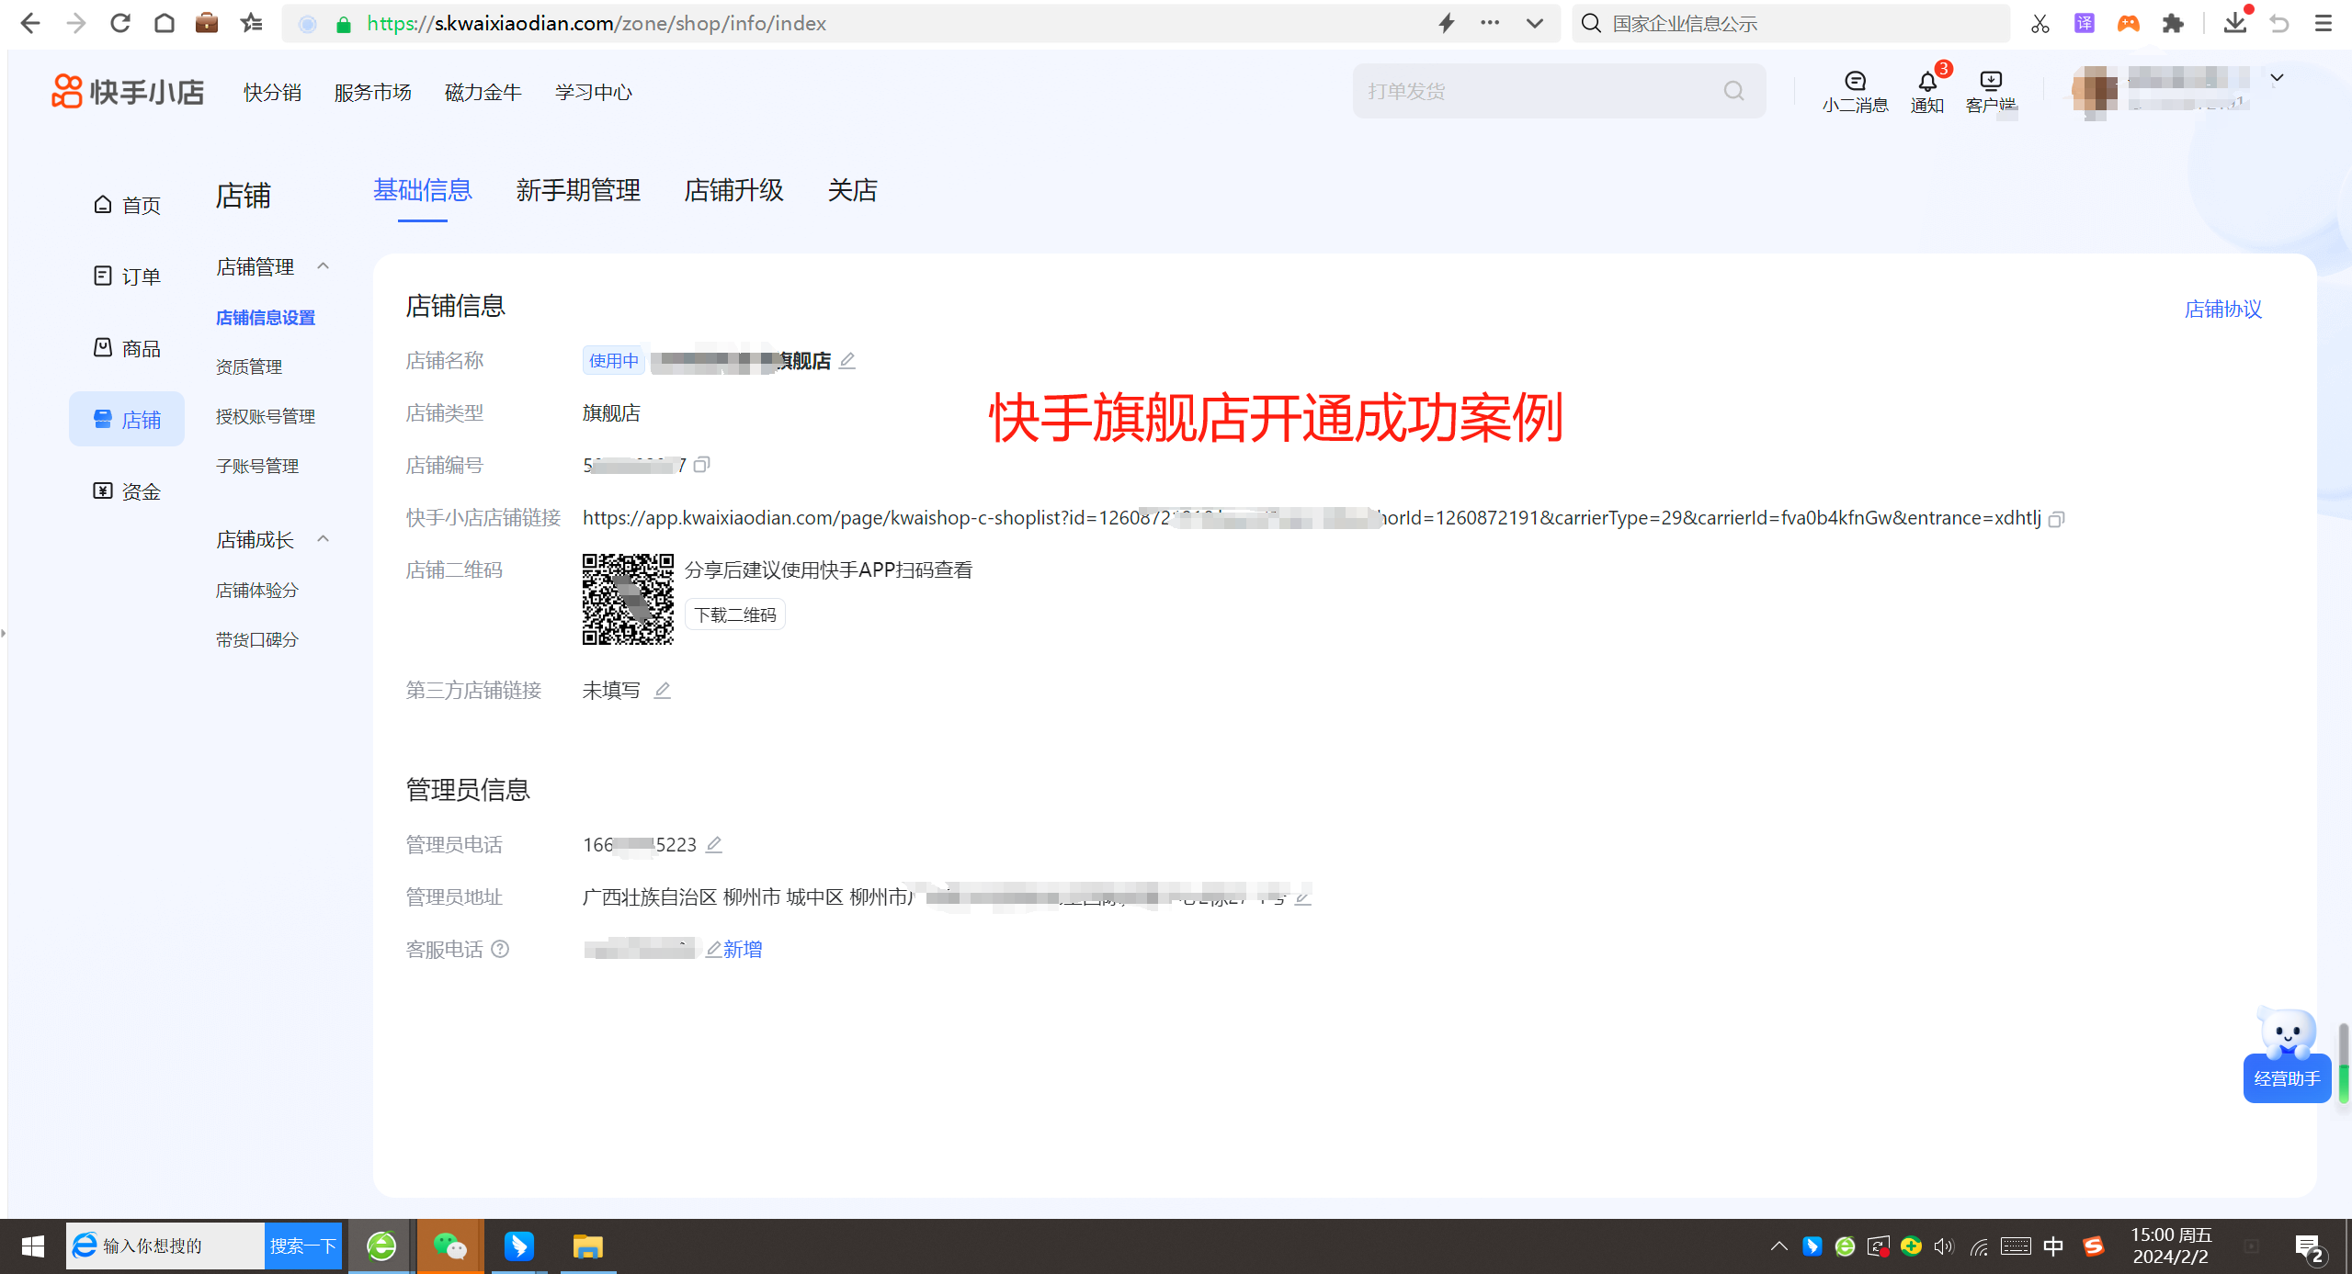This screenshot has height=1274, width=2352.
Task: Open the favorites star icon
Action: 251,23
